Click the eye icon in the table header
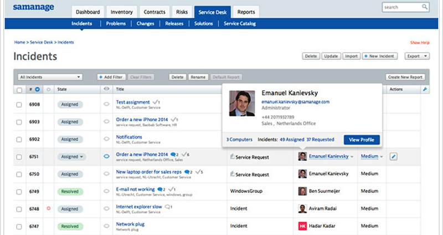Screen dimensions: 443x235 tap(106, 89)
